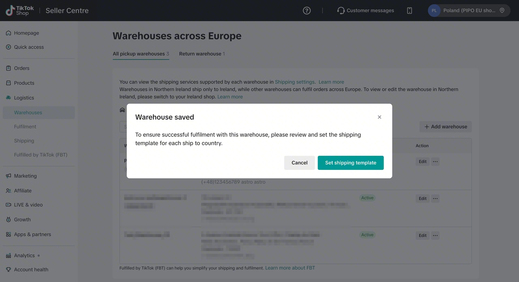
Task: Click the LIVE & video camera icon
Action: pyautogui.click(x=9, y=205)
